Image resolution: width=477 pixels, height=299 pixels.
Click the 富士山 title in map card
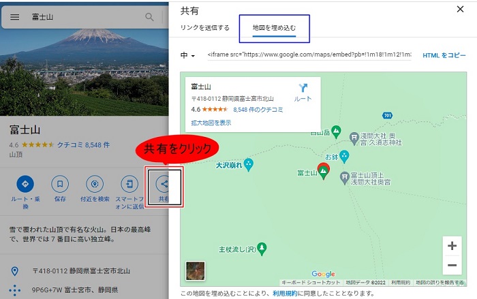pyautogui.click(x=201, y=86)
